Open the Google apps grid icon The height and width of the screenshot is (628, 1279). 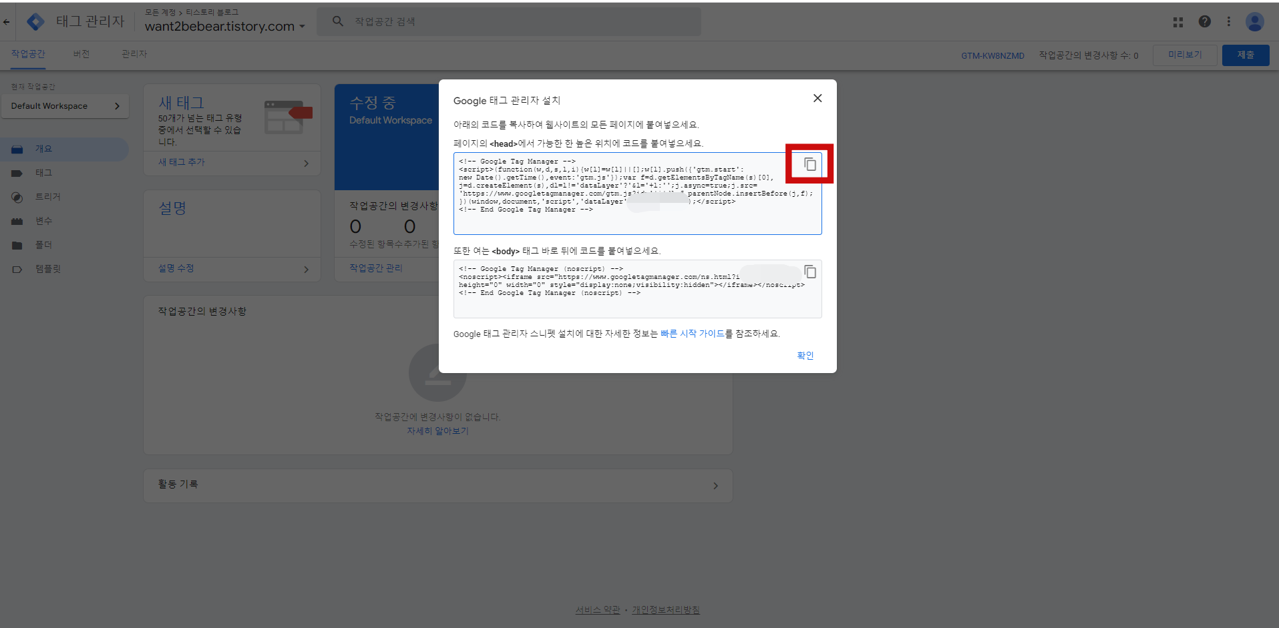(x=1178, y=22)
